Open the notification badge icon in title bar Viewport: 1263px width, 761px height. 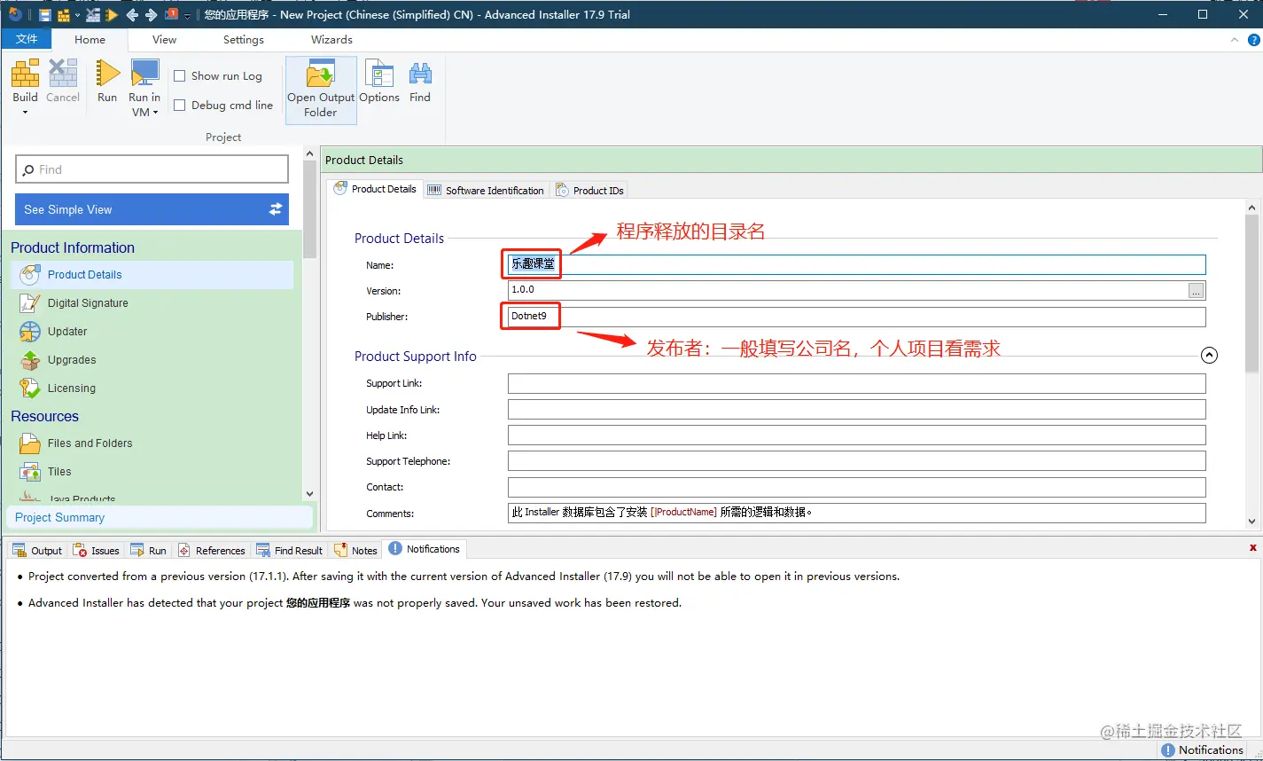tap(172, 14)
